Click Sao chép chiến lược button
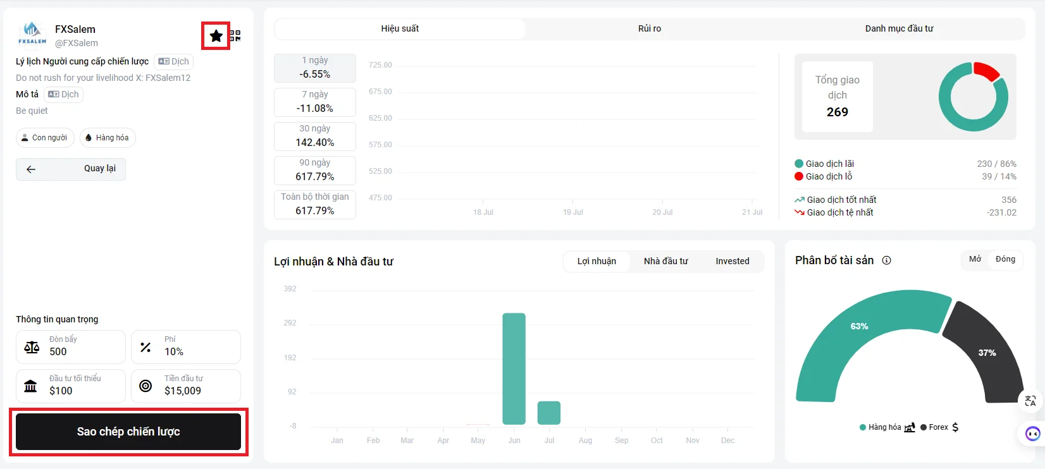The width and height of the screenshot is (1045, 469). 128,432
